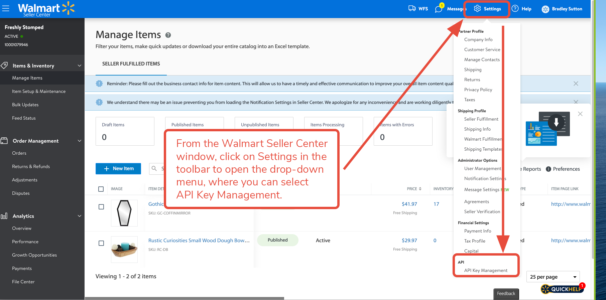The width and height of the screenshot is (606, 300).
Task: Check the Gothic coffin mirror item checkbox
Action: (101, 207)
